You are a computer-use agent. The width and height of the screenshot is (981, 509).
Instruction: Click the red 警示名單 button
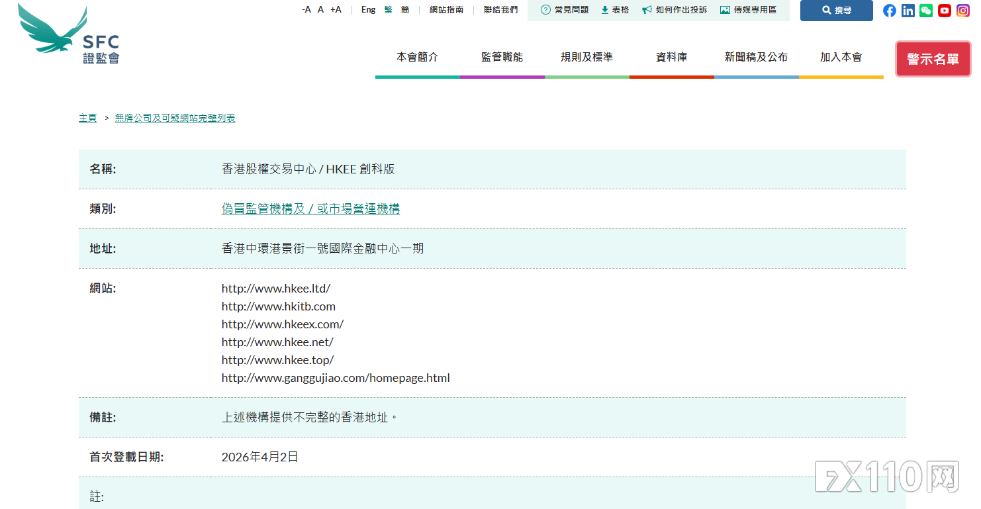[933, 59]
